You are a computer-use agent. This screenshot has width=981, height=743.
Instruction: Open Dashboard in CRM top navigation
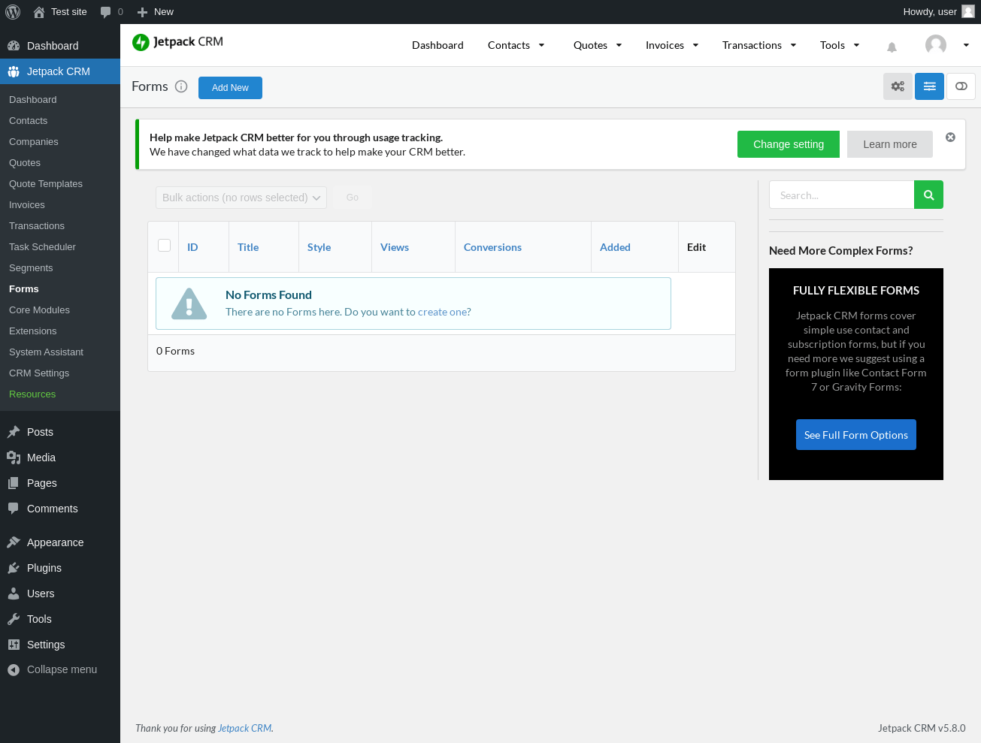(x=438, y=45)
